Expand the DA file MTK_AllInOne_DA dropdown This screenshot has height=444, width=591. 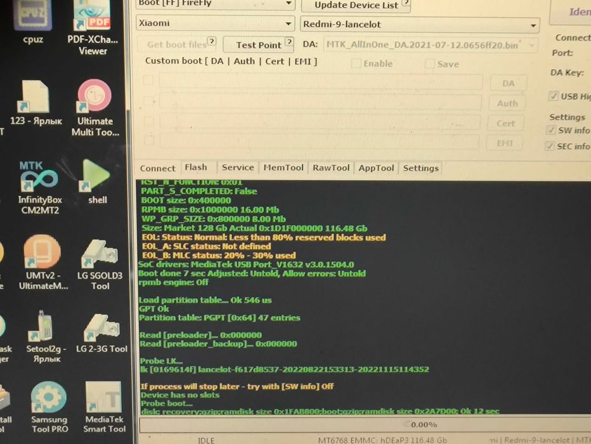click(532, 46)
